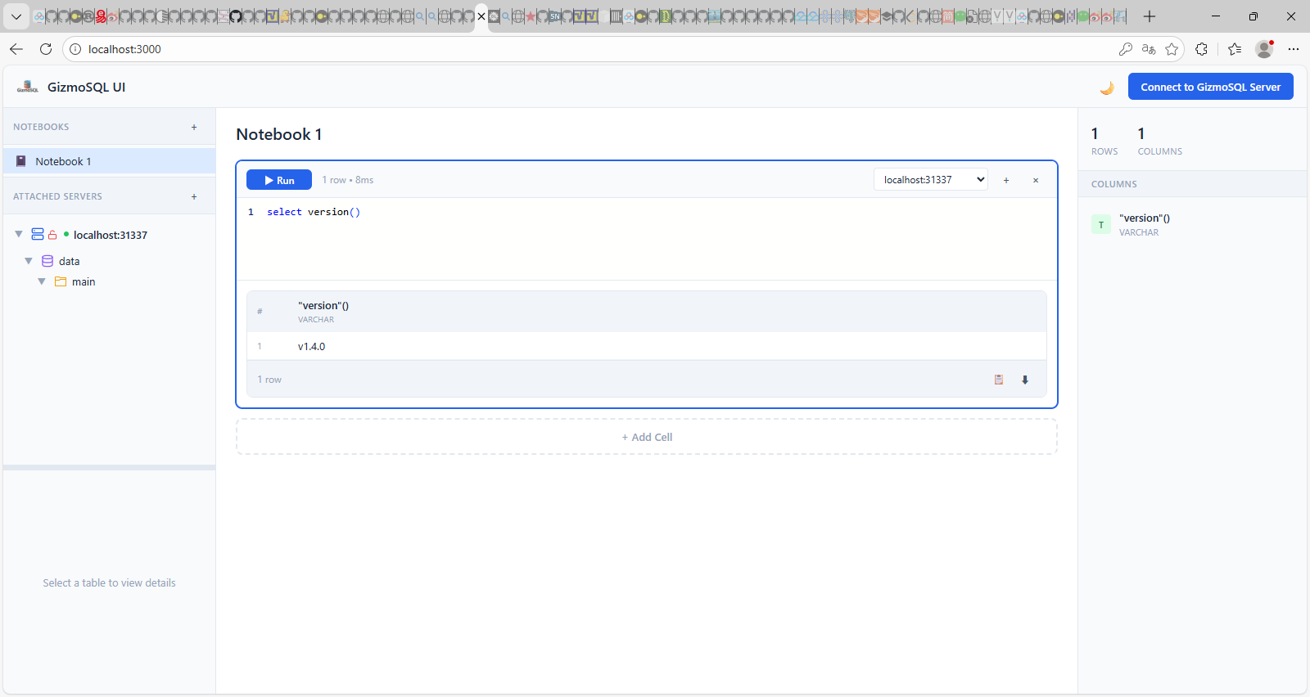Click the Notebook 1 title heading
The width and height of the screenshot is (1310, 697).
279,134
